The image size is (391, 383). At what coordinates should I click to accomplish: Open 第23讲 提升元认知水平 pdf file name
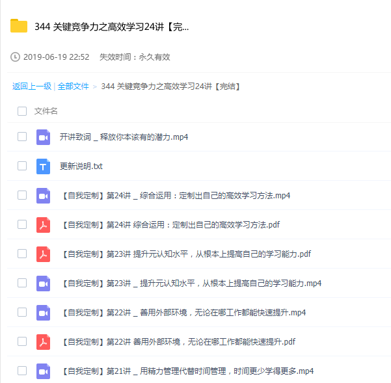coord(185,254)
